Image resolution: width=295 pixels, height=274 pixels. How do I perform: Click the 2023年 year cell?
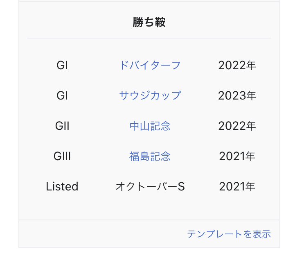tap(237, 96)
